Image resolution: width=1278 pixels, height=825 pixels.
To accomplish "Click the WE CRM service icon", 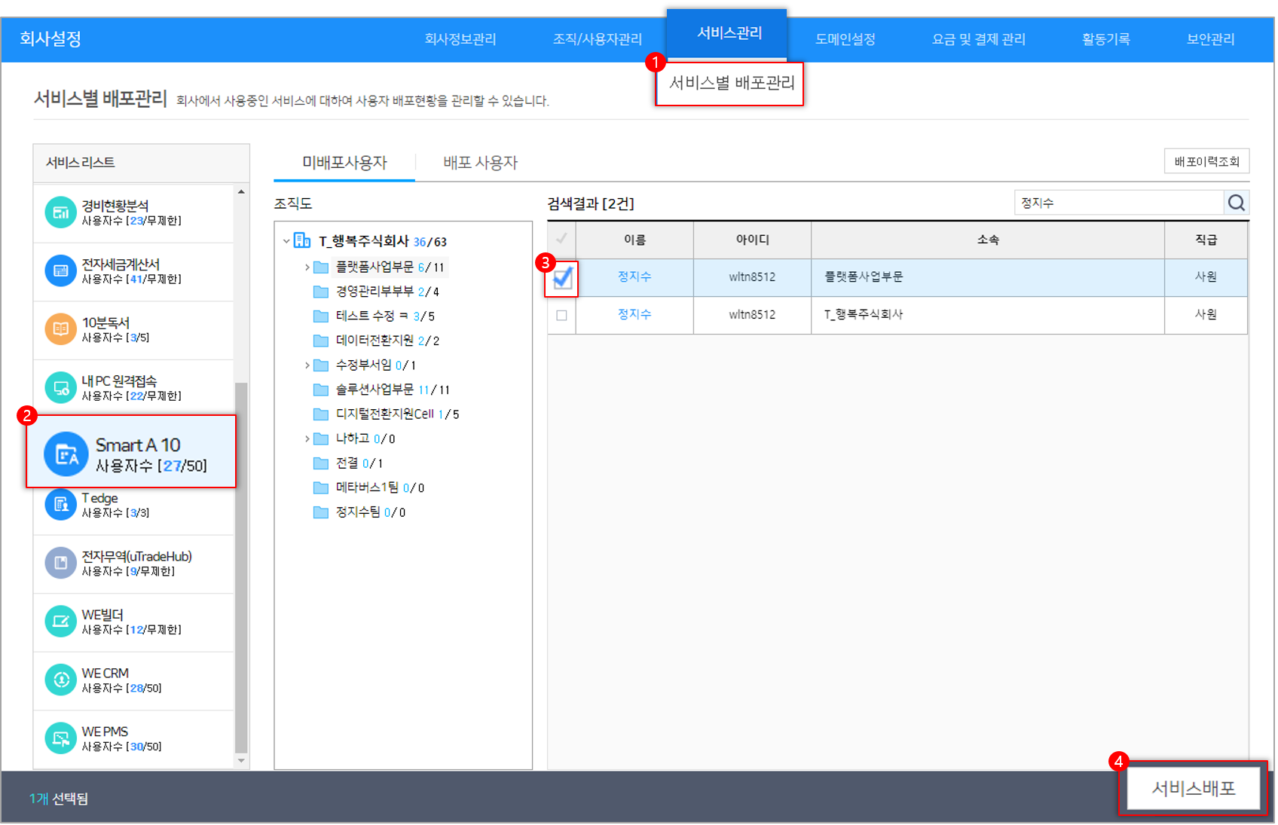I will 60,680.
